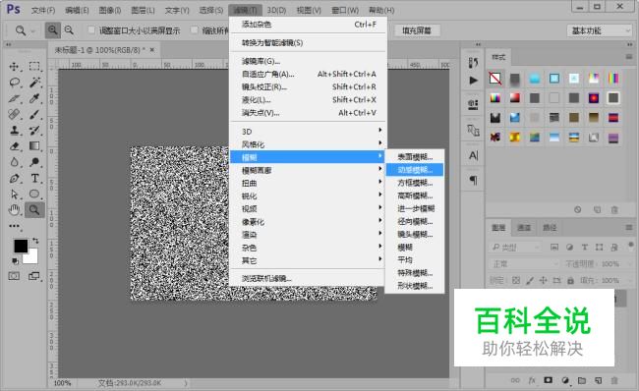Toggle the 缩放所有窗口 checkbox
Image resolution: width=639 pixels, height=391 pixels.
[195, 30]
